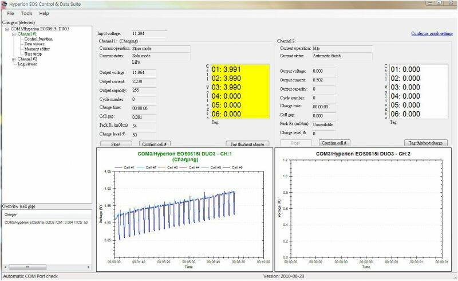
Task: Click Channel 1 Tag this/next charge button
Action: [x=247, y=144]
